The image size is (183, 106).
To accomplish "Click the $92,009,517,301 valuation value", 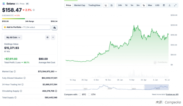I will pos(49,78).
